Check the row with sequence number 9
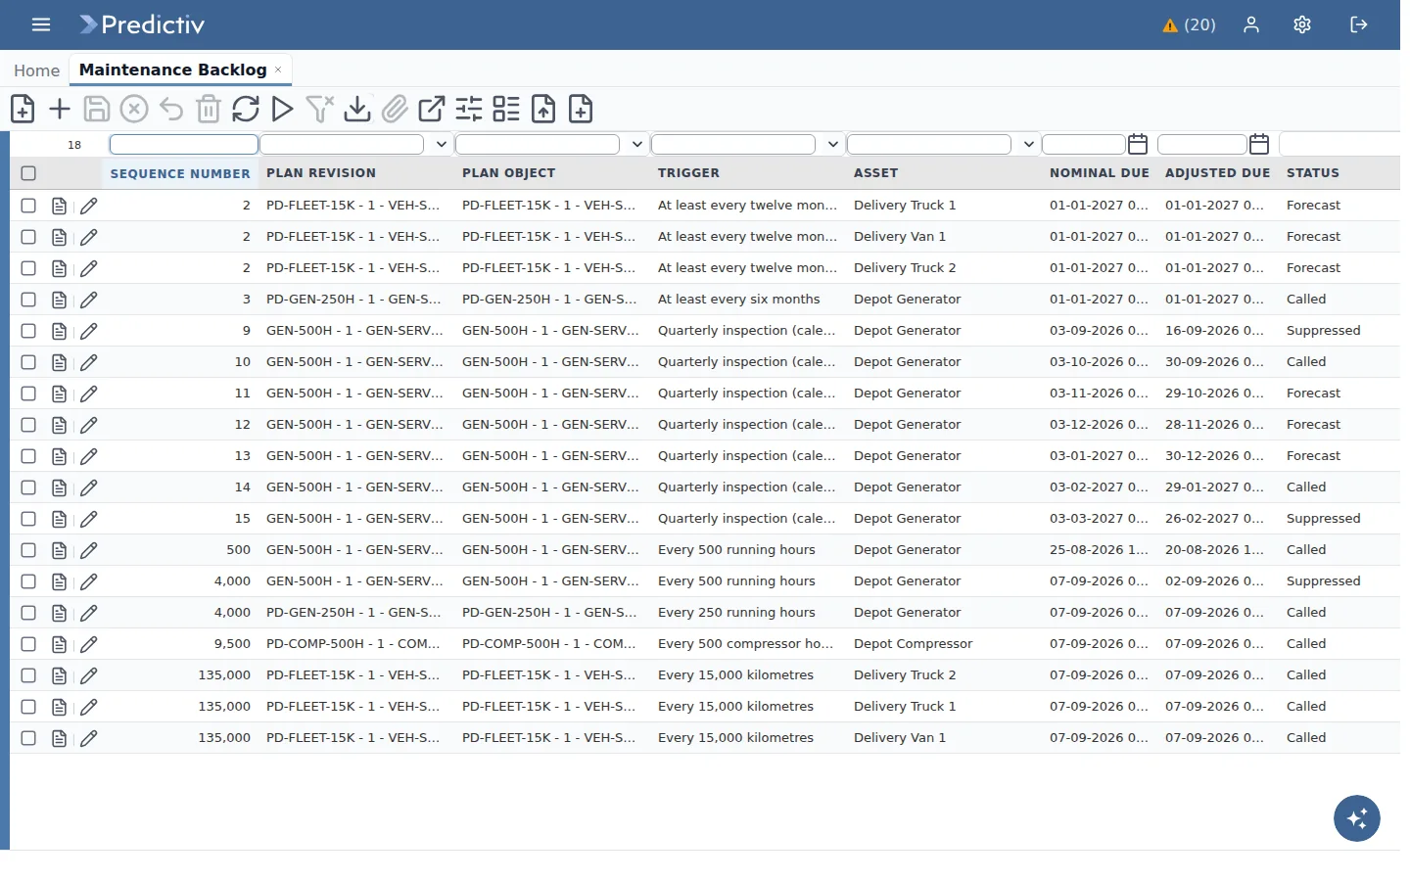This screenshot has width=1410, height=881. [x=28, y=331]
